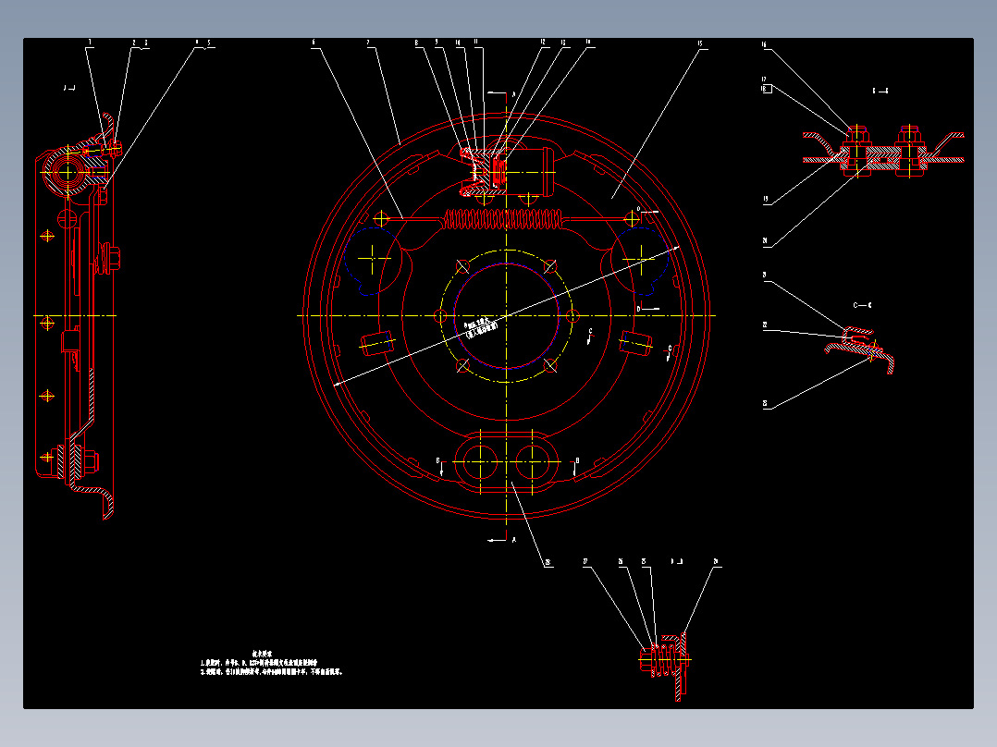Select part callout number 1 at top left
Screen dimensions: 997x747
point(90,43)
